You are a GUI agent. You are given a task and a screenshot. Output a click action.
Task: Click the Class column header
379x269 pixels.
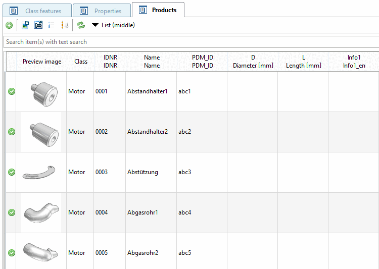pos(81,62)
